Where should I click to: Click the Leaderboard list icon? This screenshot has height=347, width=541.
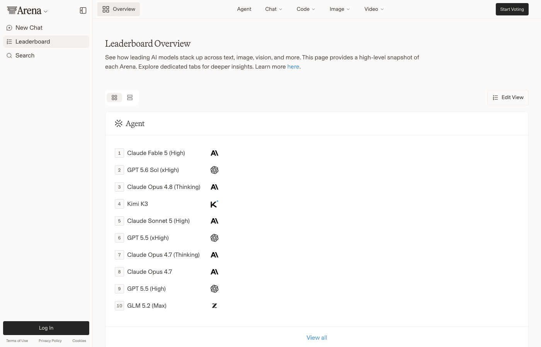[x=9, y=42]
